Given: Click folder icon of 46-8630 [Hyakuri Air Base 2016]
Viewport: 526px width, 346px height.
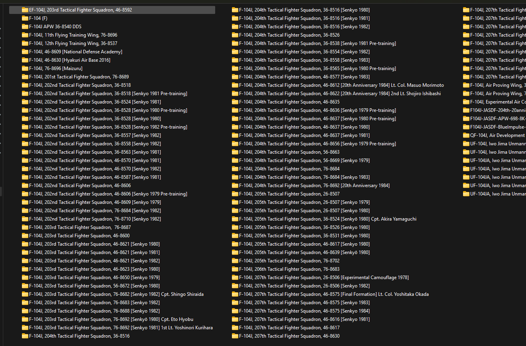Looking at the screenshot, I should click(x=25, y=60).
